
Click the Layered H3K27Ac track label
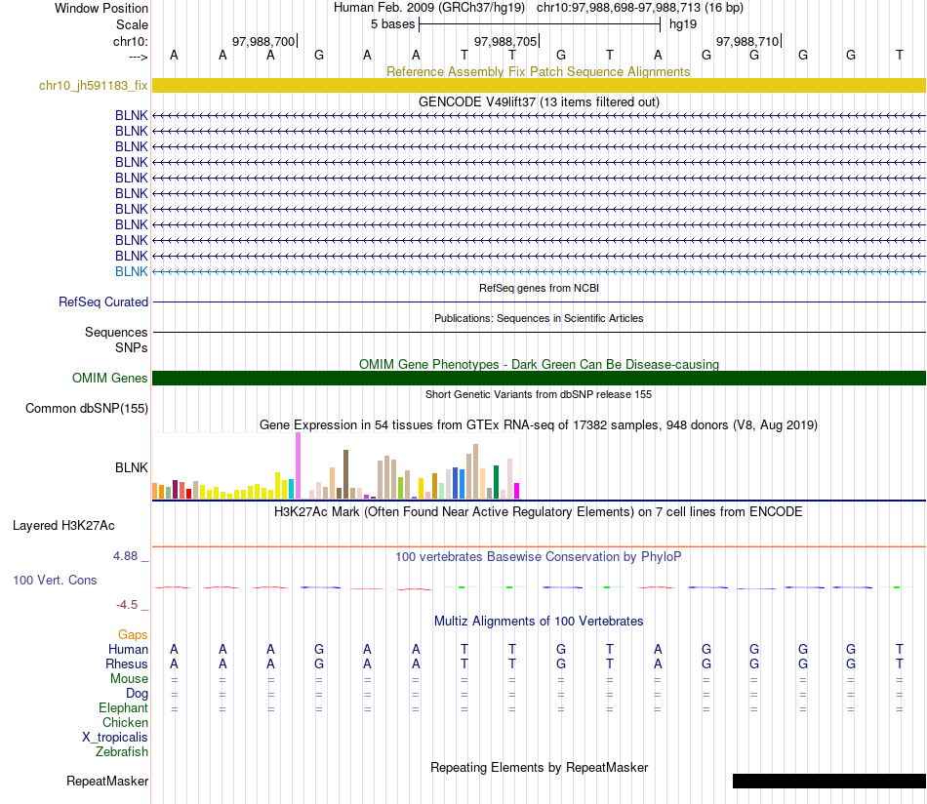coord(63,526)
